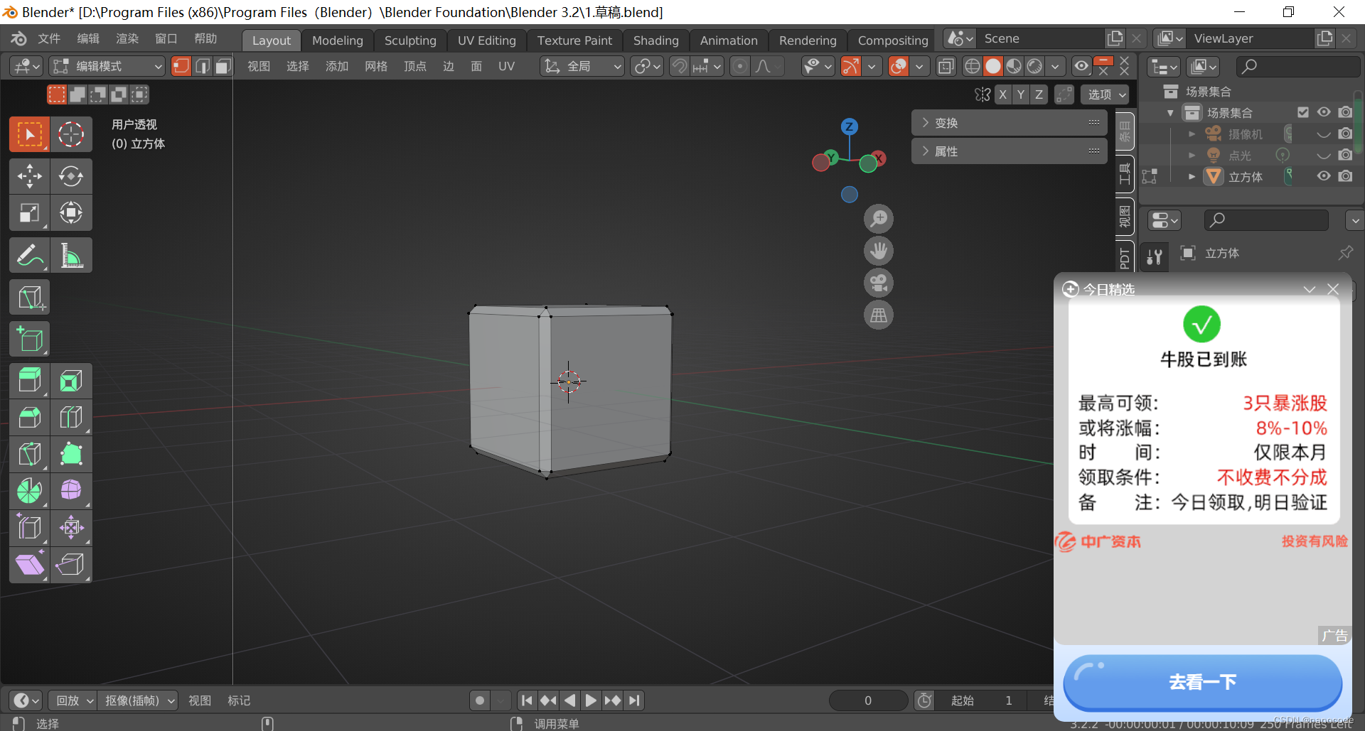This screenshot has width=1365, height=731.
Task: Click the zoom view magnifier icon
Action: [879, 219]
